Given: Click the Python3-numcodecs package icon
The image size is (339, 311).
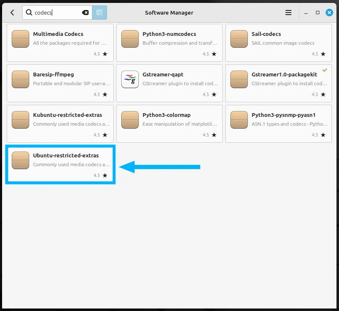Looking at the screenshot, I should point(130,38).
